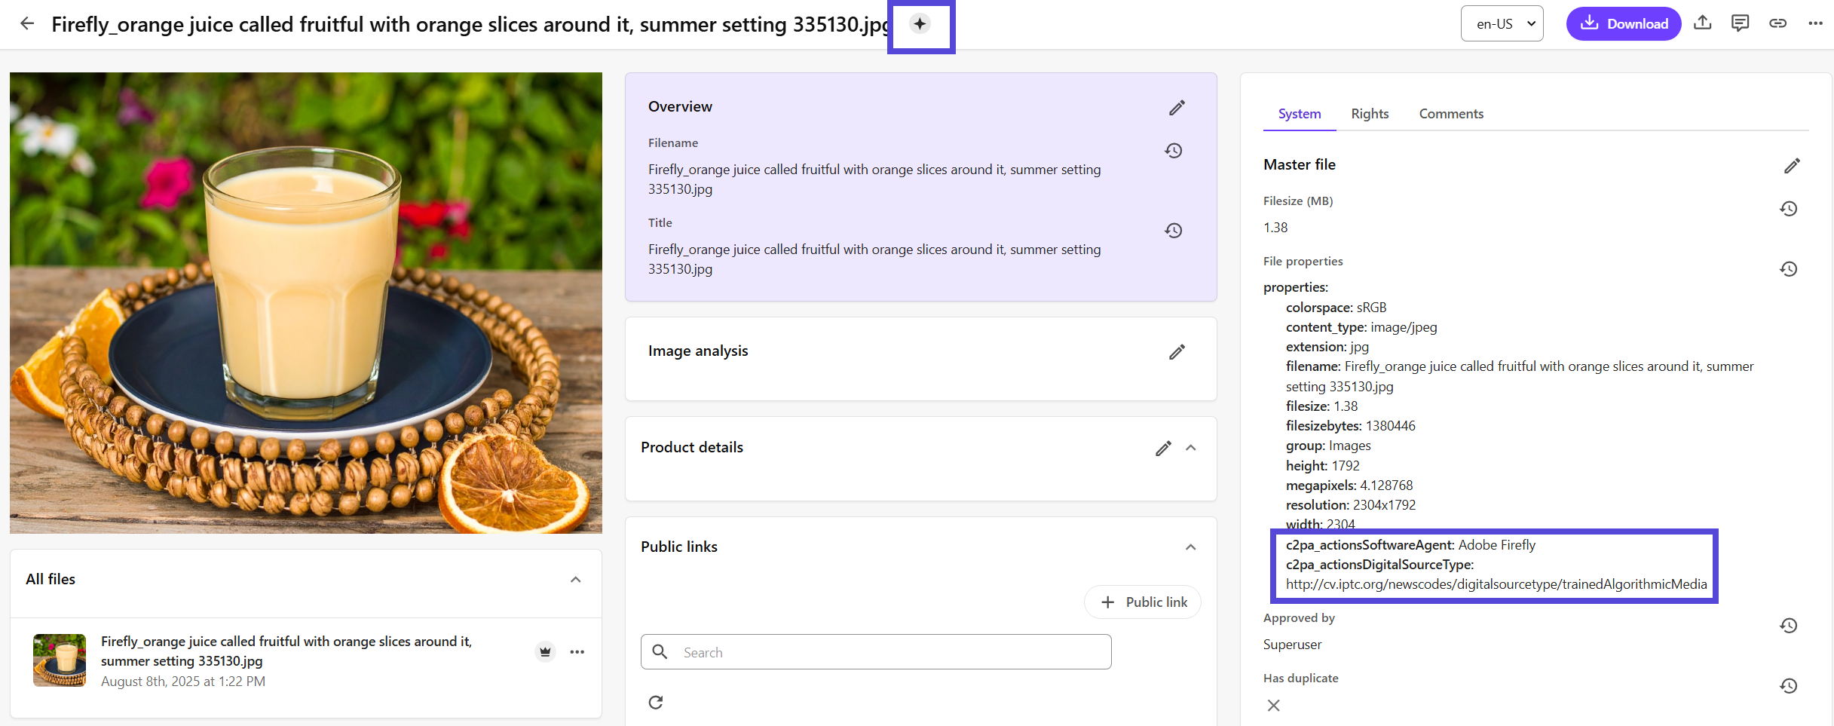
Task: Open comments using the speech bubble icon
Action: click(x=1741, y=23)
